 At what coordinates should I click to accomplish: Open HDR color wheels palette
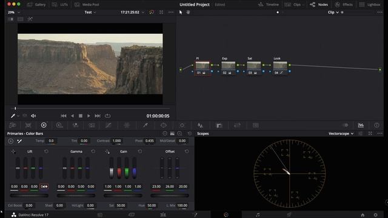point(59,125)
